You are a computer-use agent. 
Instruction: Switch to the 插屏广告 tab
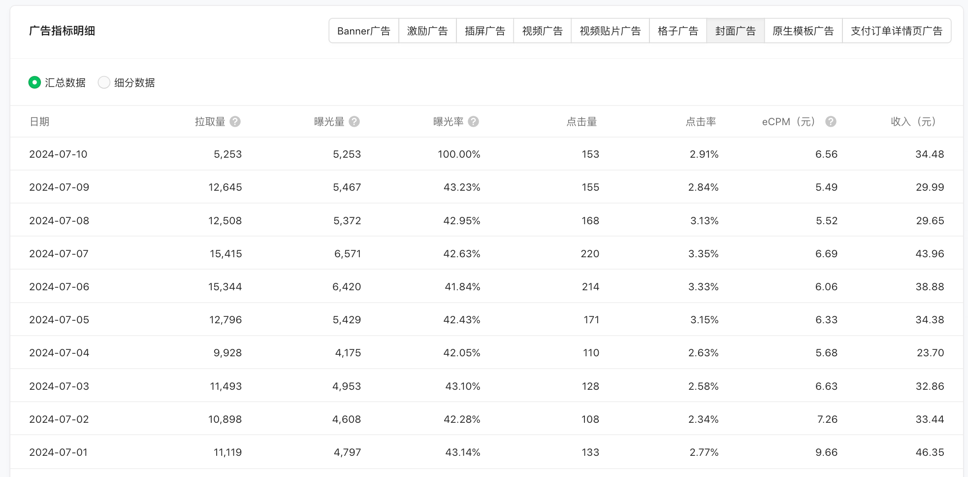pyautogui.click(x=485, y=31)
